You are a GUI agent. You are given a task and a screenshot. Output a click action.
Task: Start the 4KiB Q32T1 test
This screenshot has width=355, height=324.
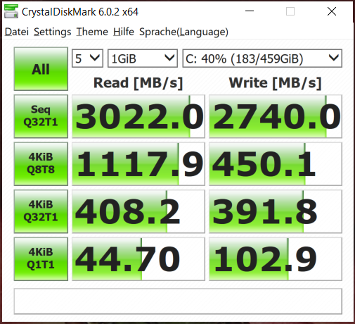pos(41,211)
